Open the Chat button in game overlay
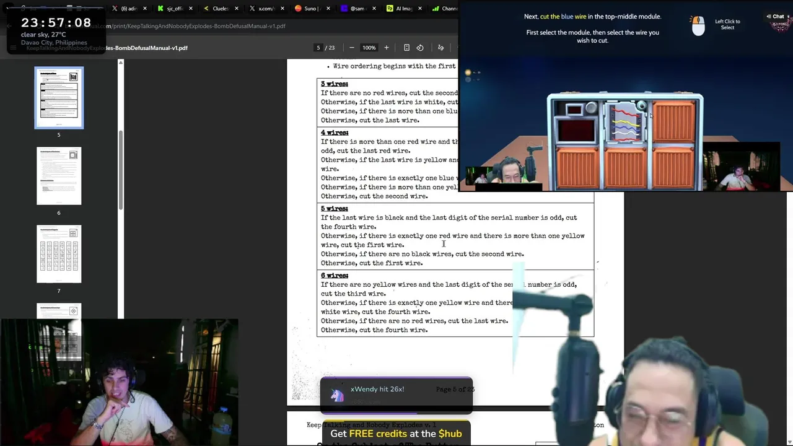Viewport: 793px width, 446px height. (776, 17)
